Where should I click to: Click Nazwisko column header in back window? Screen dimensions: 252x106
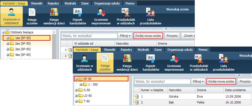pyautogui.click(x=135, y=43)
